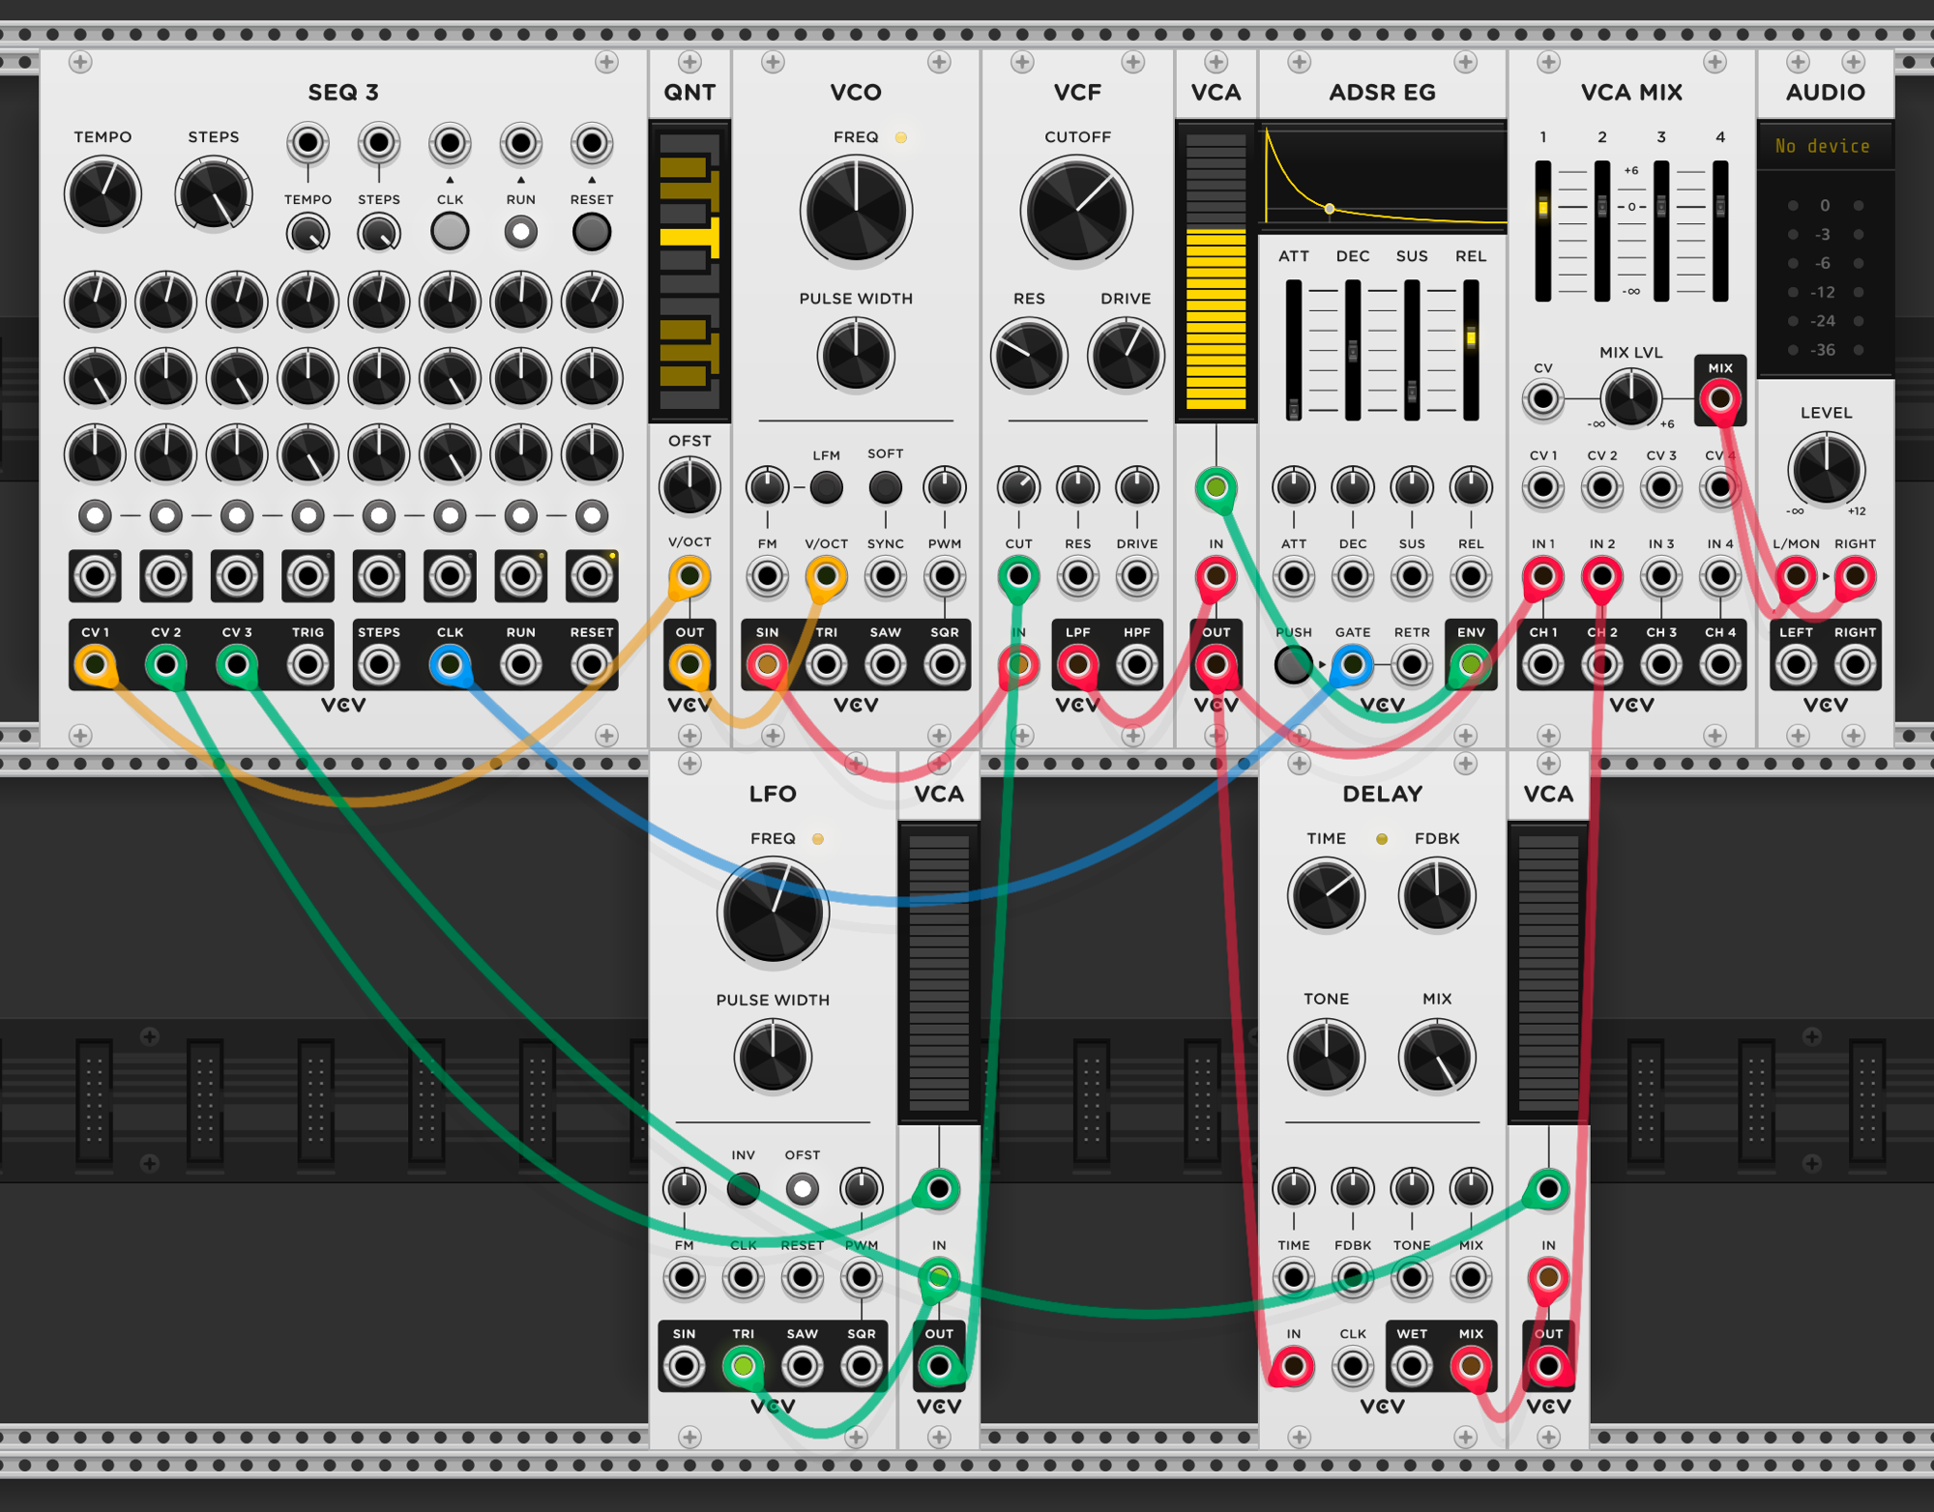Screen dimensions: 1934x1512
Task: Click SEQ 3 TRIG output jack
Action: [308, 665]
